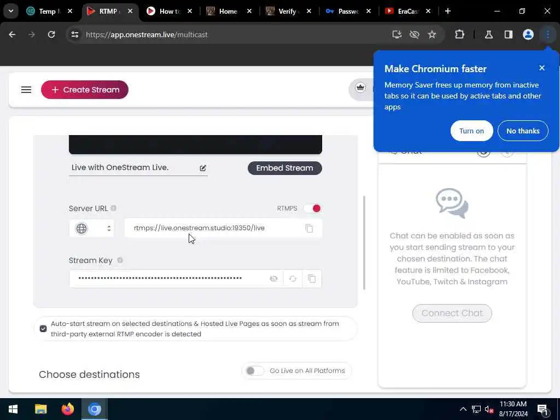Close the Make Chromium faster popup
Viewport: 560px width, 420px height.
coord(542,68)
